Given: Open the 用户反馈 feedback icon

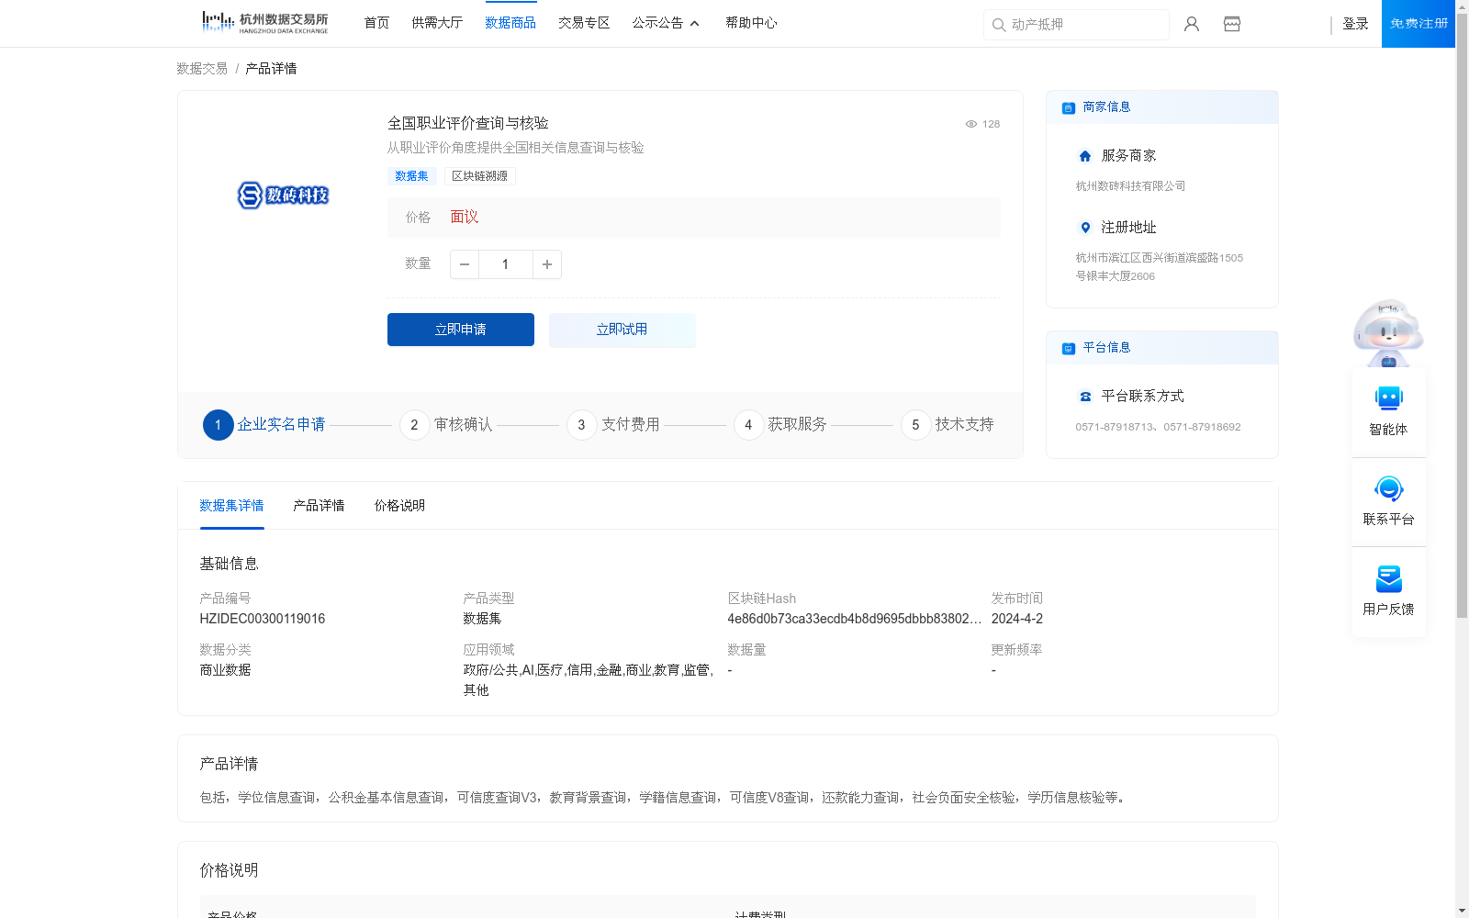Looking at the screenshot, I should pyautogui.click(x=1389, y=578).
